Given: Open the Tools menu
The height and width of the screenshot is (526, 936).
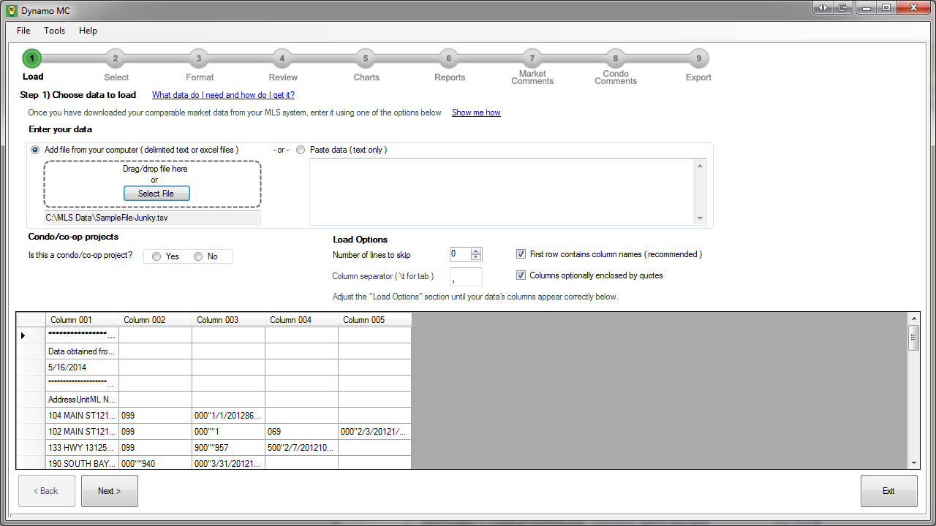Looking at the screenshot, I should click(x=55, y=31).
